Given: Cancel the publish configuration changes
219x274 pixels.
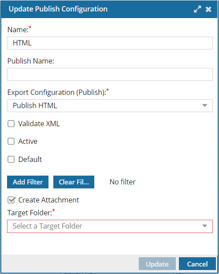Looking at the screenshot, I should point(197,264).
